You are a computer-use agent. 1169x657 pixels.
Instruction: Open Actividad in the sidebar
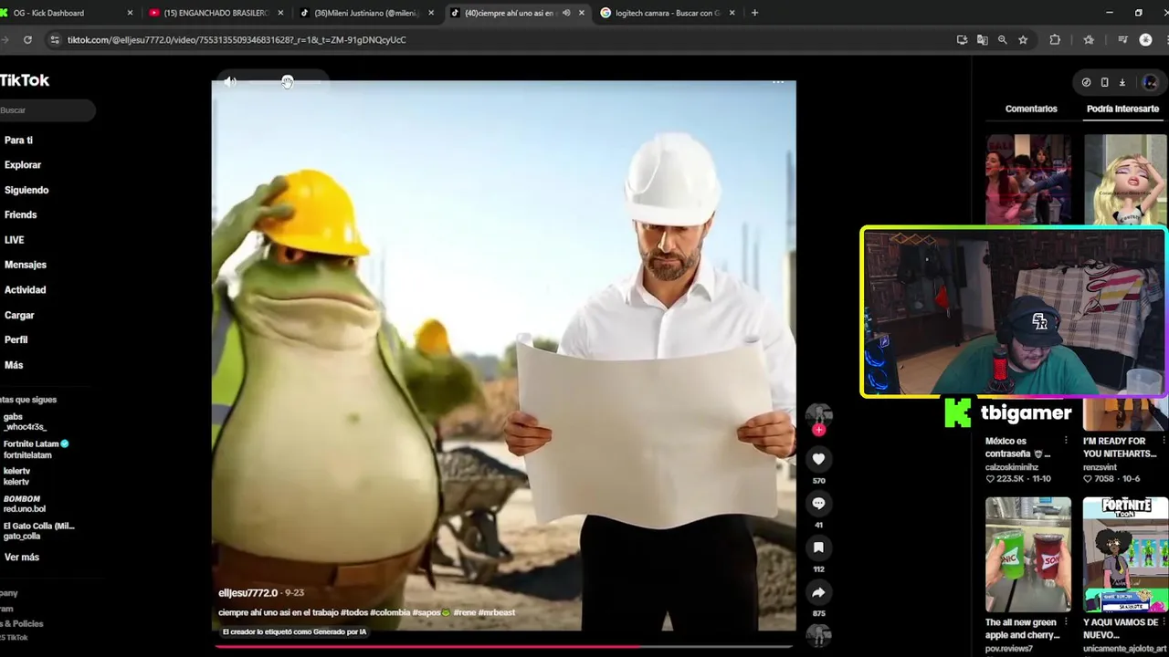click(25, 289)
